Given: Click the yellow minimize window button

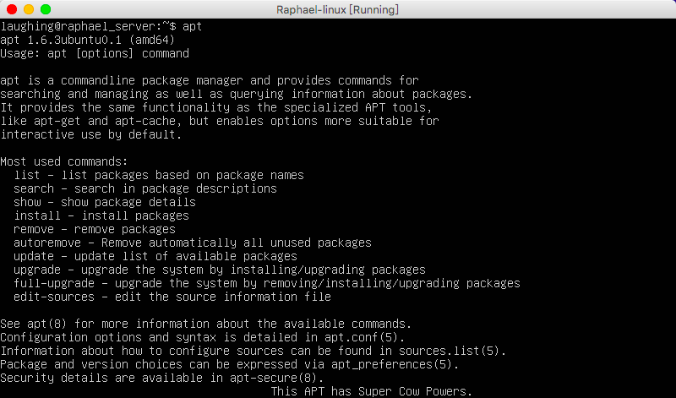Looking at the screenshot, I should 28,9.
